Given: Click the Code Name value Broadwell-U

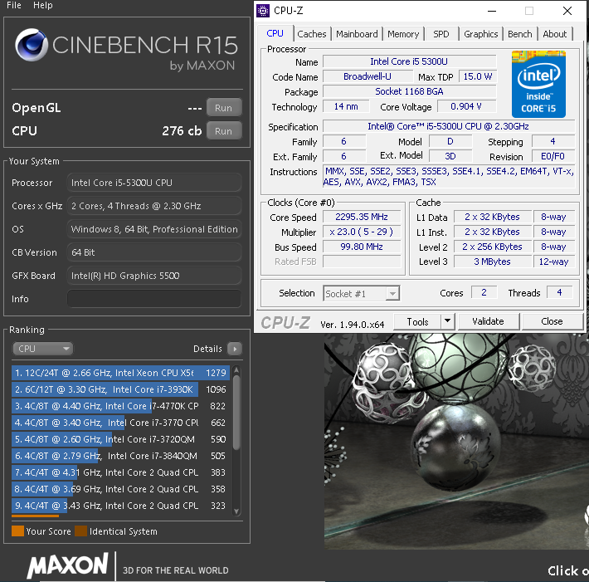Looking at the screenshot, I should pyautogui.click(x=368, y=76).
